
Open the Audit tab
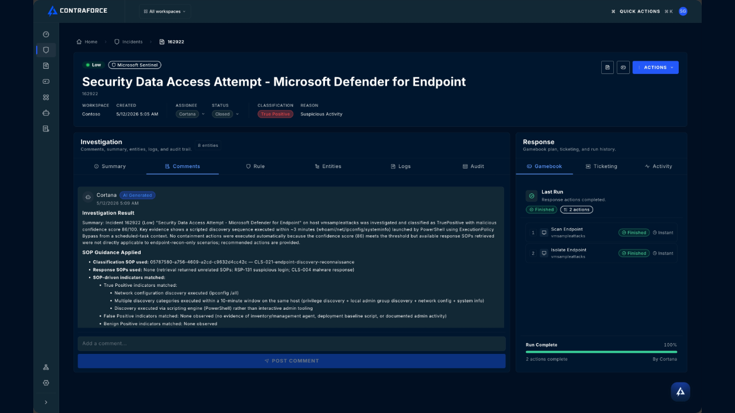tap(473, 166)
